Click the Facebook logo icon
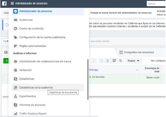The image size is (166, 117). (x=4, y=3)
